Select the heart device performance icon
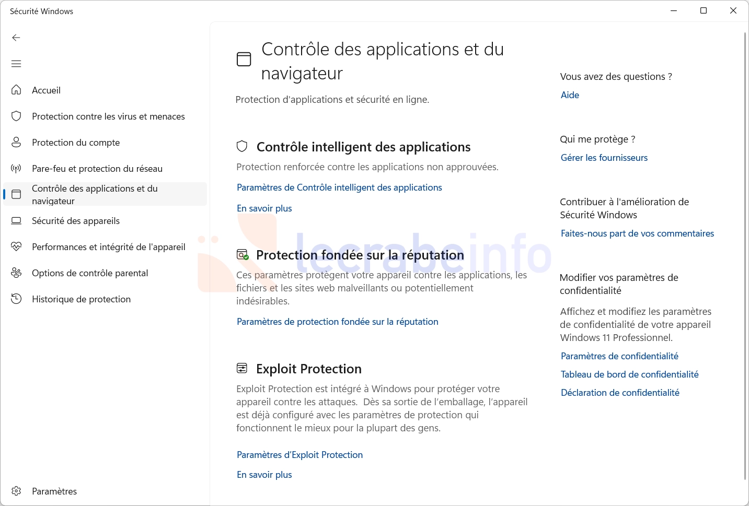749x506 pixels. [x=16, y=246]
